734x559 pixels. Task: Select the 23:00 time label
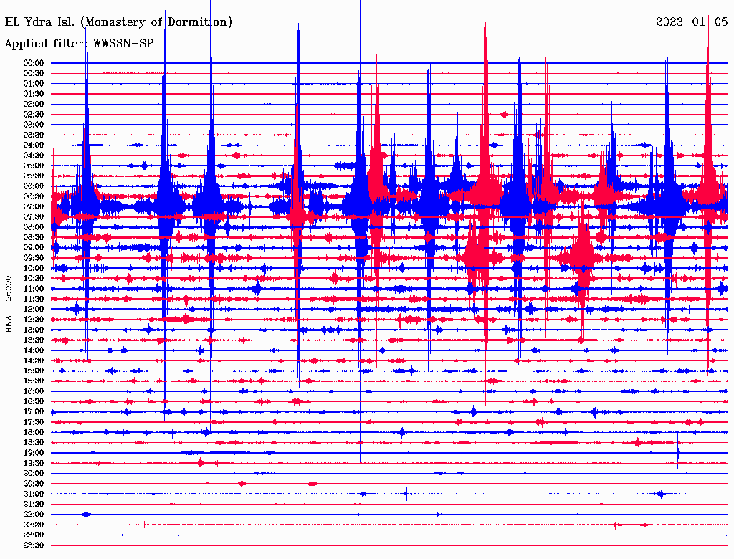[x=34, y=535]
